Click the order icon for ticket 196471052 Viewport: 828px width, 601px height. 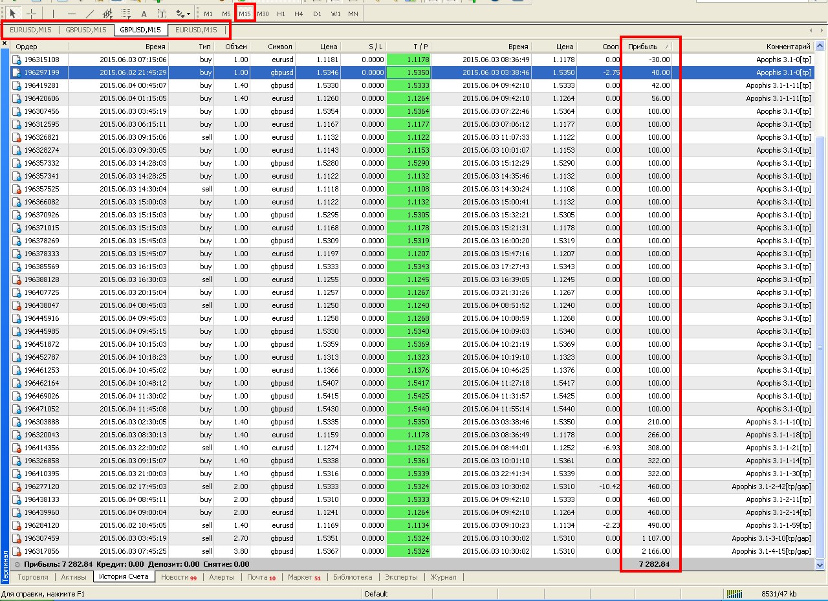coord(17,409)
